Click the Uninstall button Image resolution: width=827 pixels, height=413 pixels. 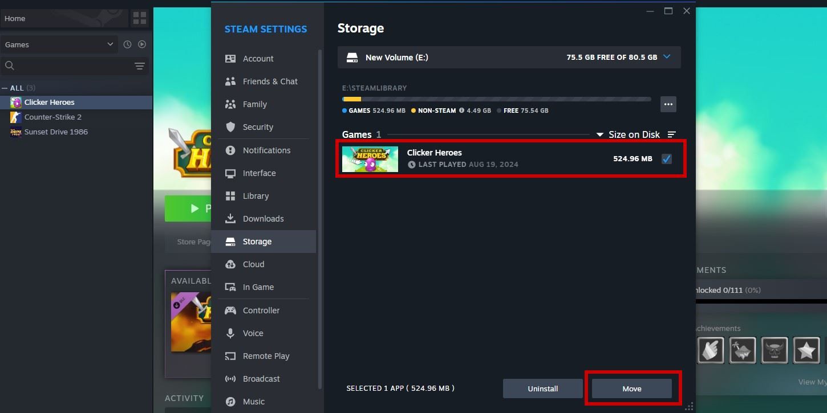point(543,389)
